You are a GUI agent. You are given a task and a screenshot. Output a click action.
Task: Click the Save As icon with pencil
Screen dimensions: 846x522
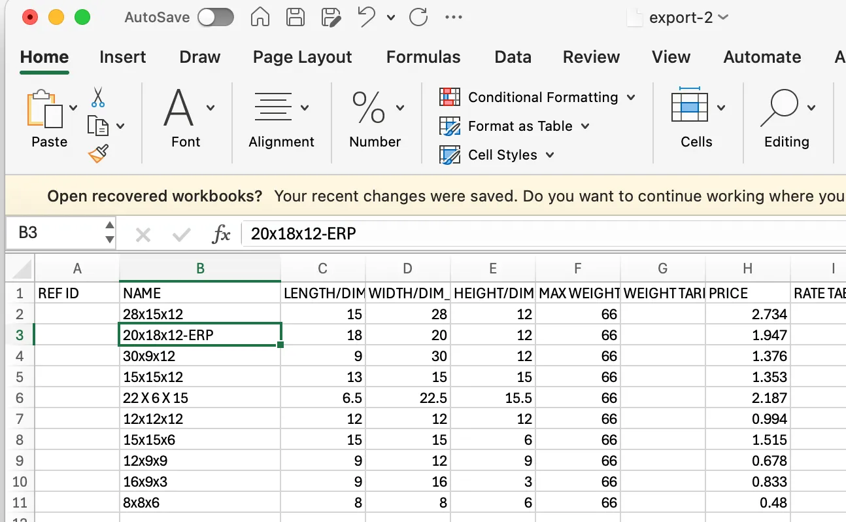(332, 18)
